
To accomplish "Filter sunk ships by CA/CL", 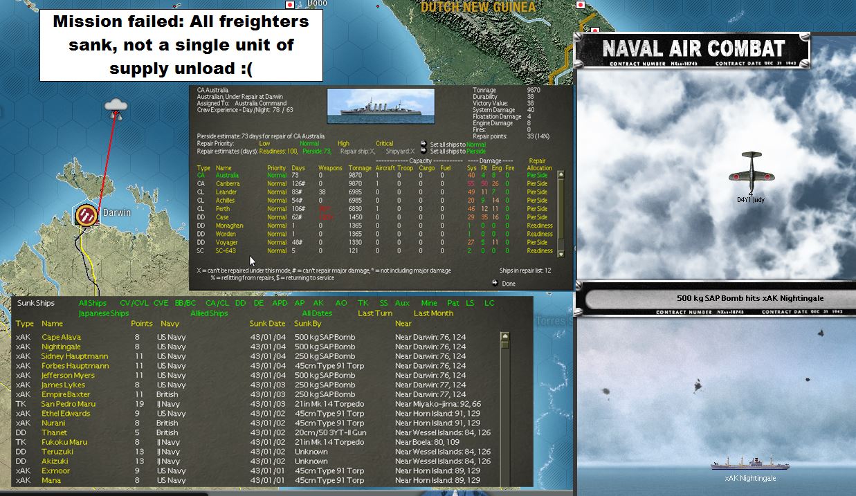I will pyautogui.click(x=217, y=304).
